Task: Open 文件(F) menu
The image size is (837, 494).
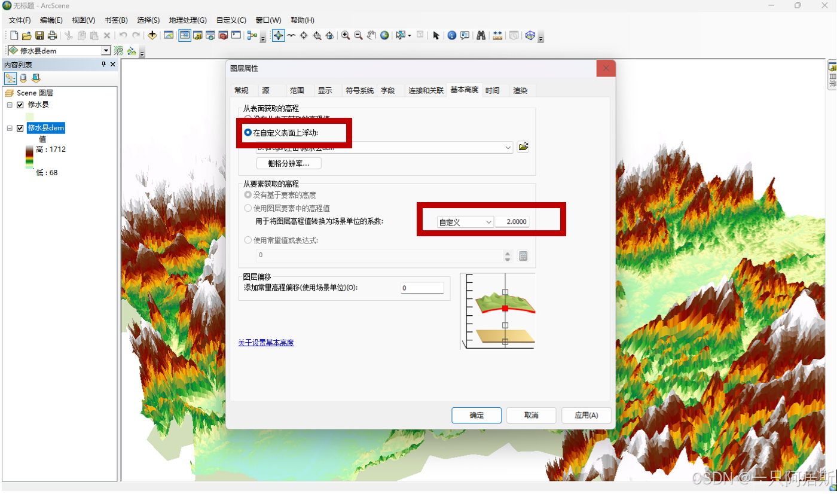Action: pyautogui.click(x=20, y=20)
